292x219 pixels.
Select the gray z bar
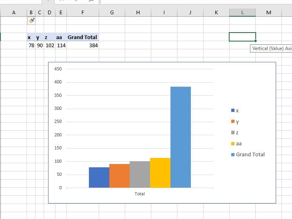[140, 174]
